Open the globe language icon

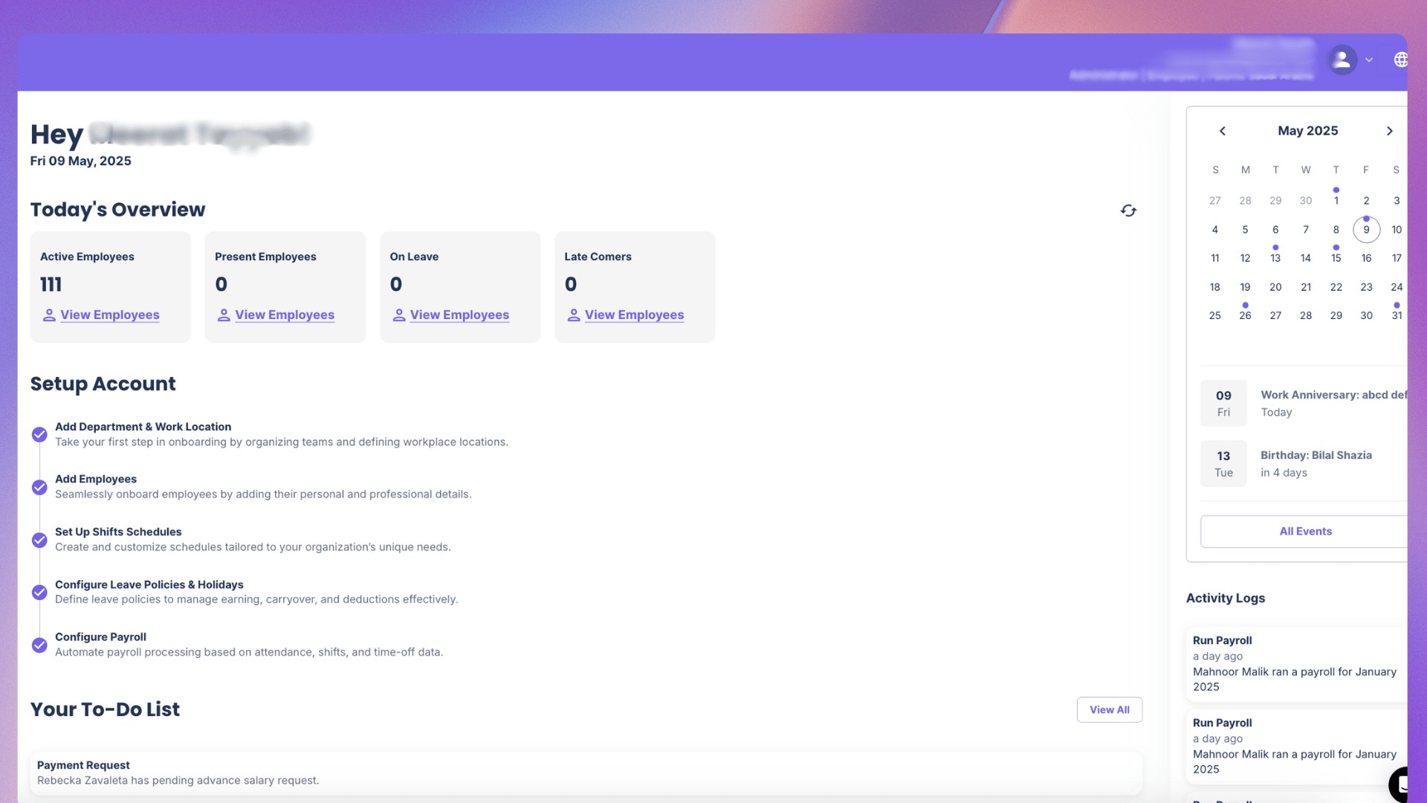coord(1400,59)
